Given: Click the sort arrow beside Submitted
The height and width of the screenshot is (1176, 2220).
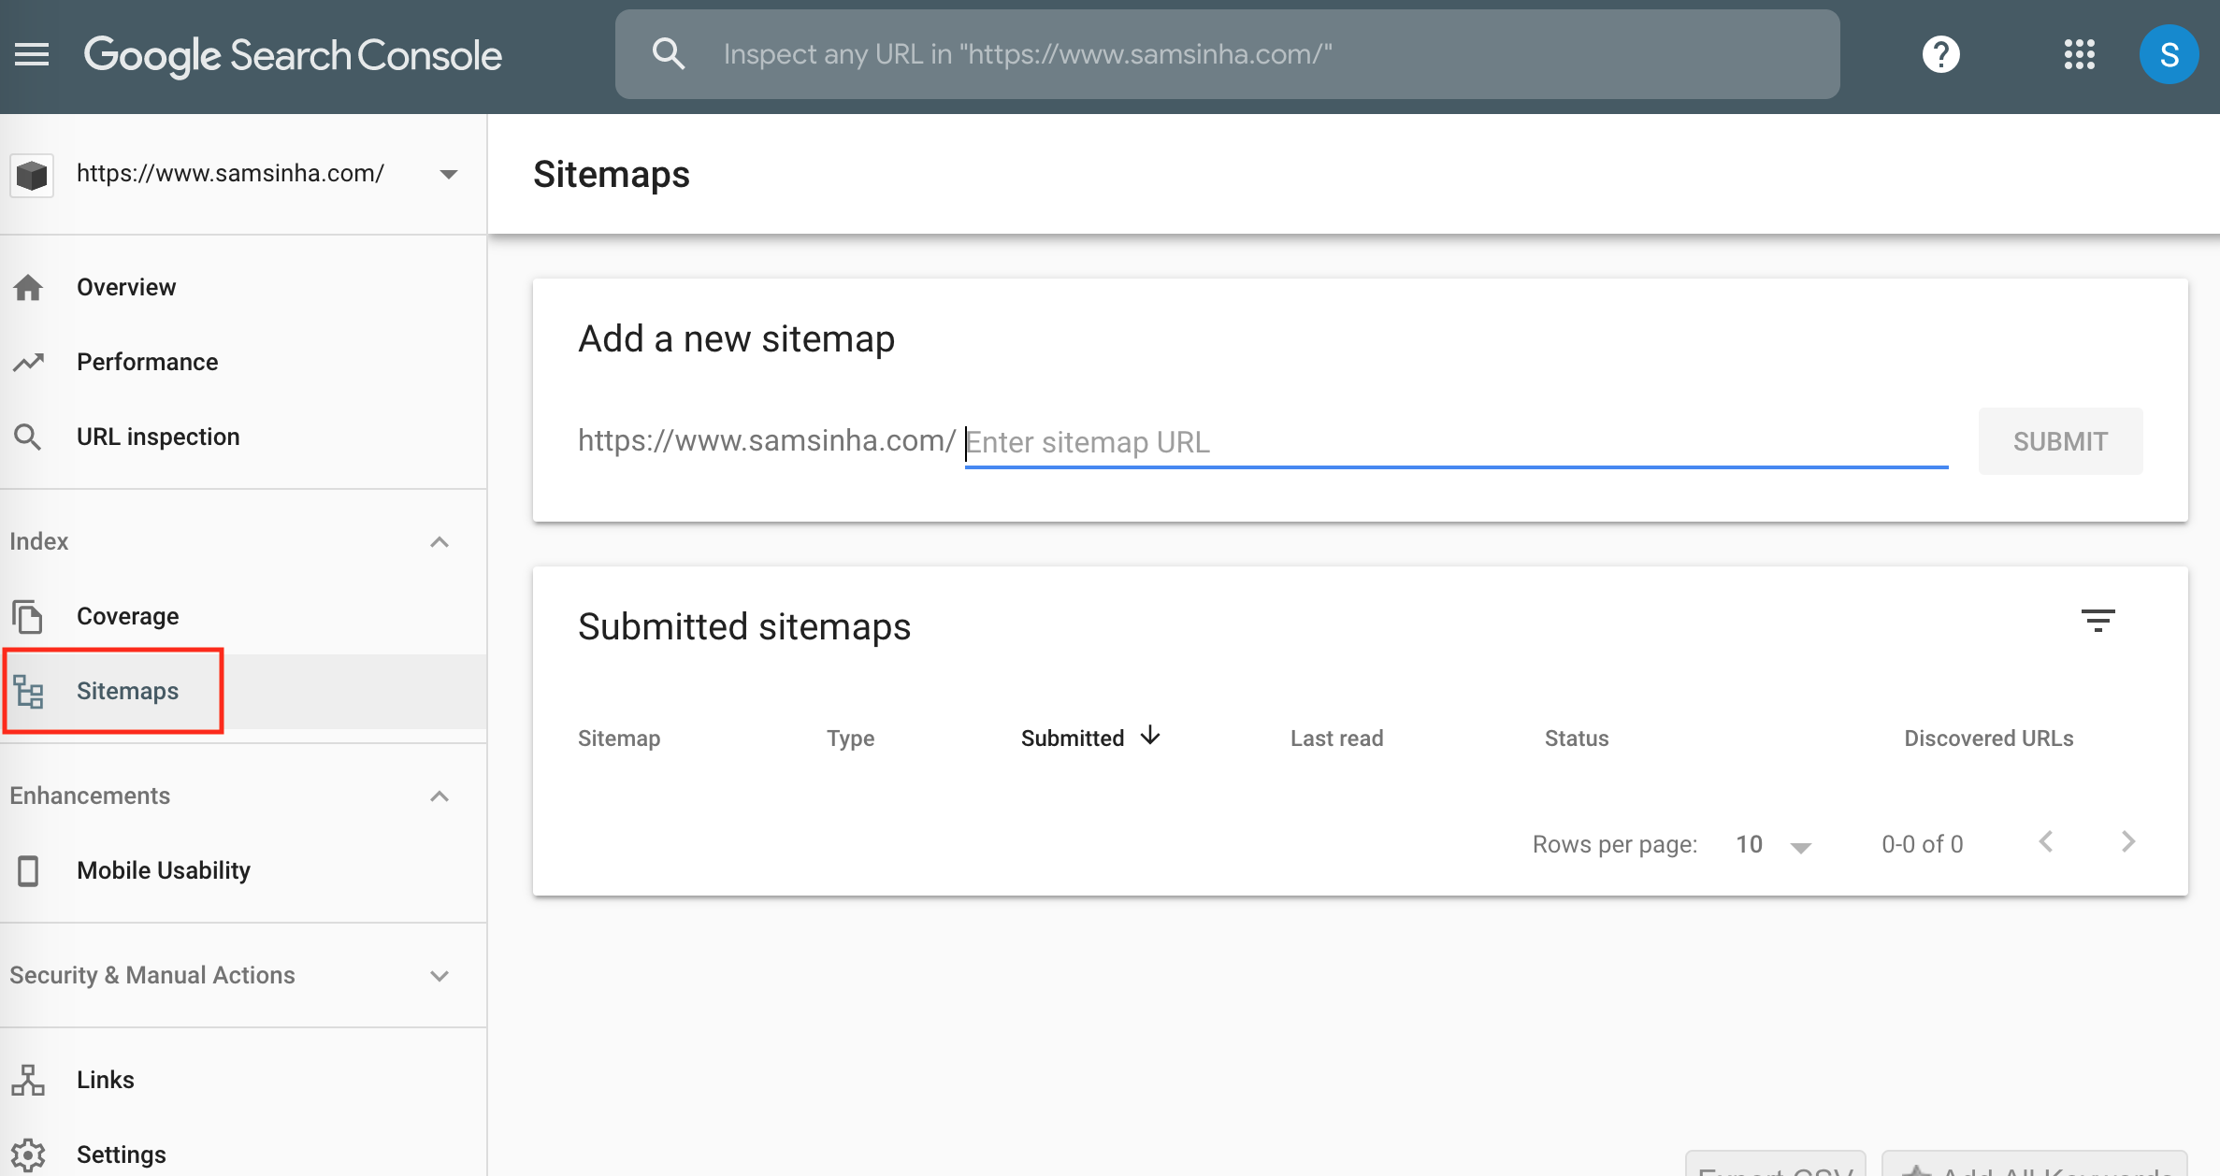Looking at the screenshot, I should [1150, 737].
